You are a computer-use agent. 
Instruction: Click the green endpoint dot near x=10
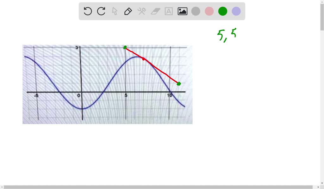pos(179,83)
